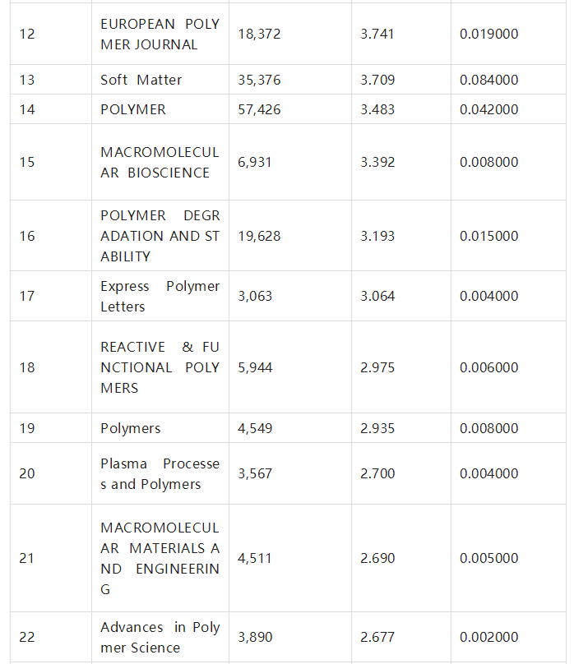Click the citation count 57,426
The height and width of the screenshot is (664, 574).
point(259,109)
